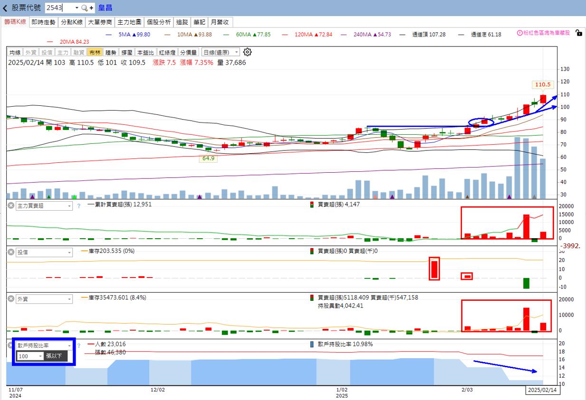Screen dimensions: 586x400
Task: Close the 外資 indicator panel
Action: 11,299
